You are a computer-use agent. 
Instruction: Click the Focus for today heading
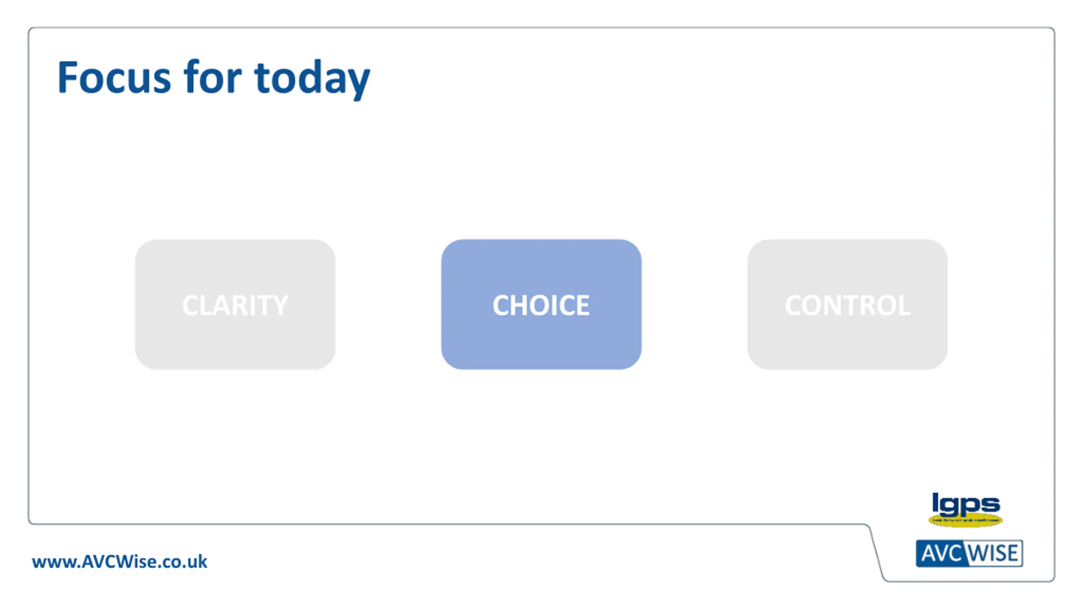[214, 79]
